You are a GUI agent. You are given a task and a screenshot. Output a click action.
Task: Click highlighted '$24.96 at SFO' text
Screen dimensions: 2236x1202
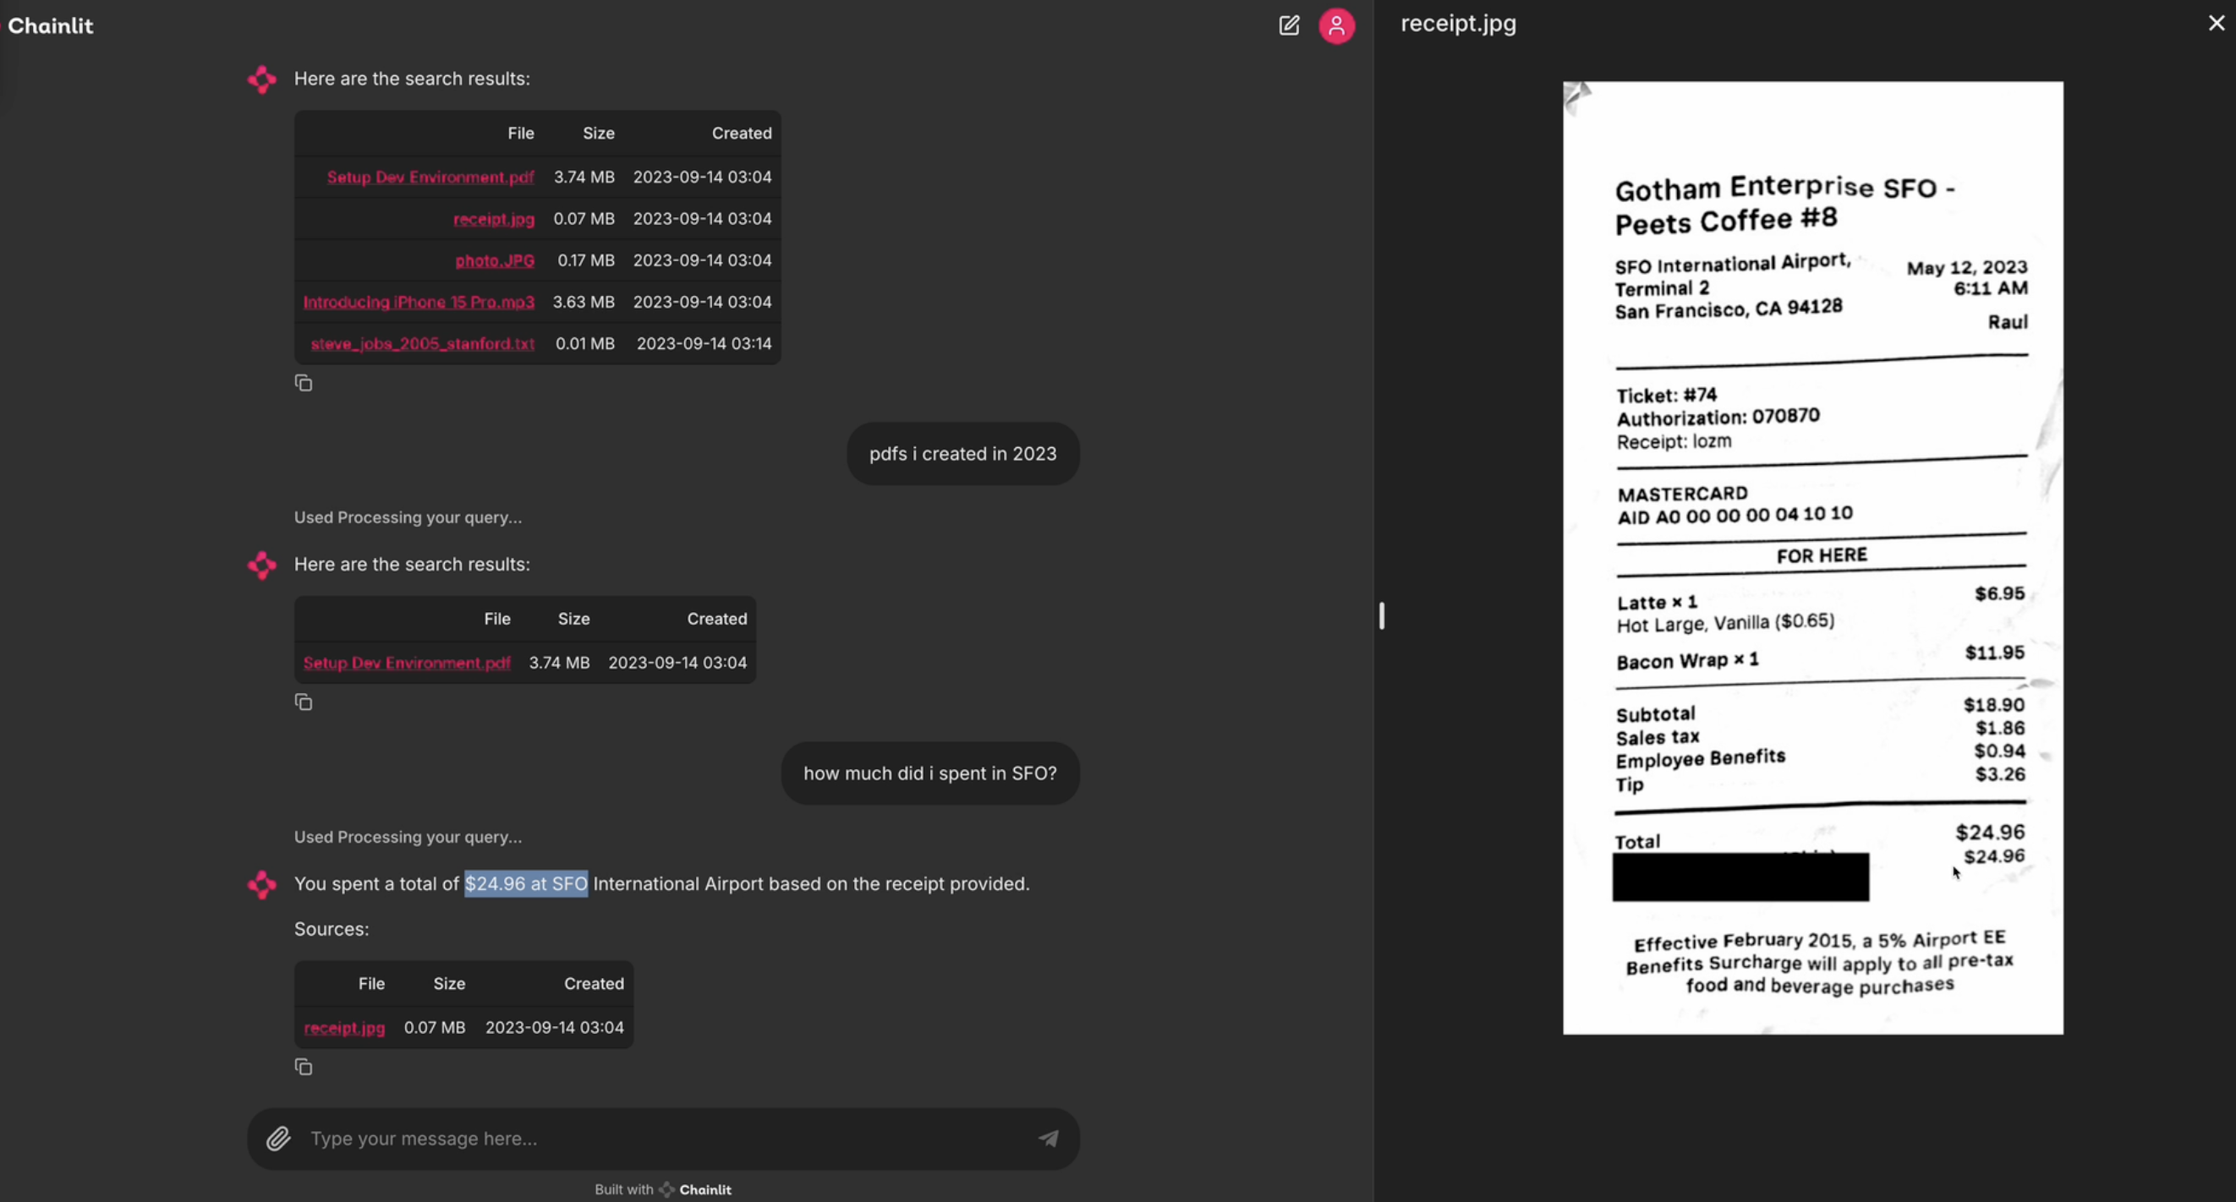tap(526, 883)
